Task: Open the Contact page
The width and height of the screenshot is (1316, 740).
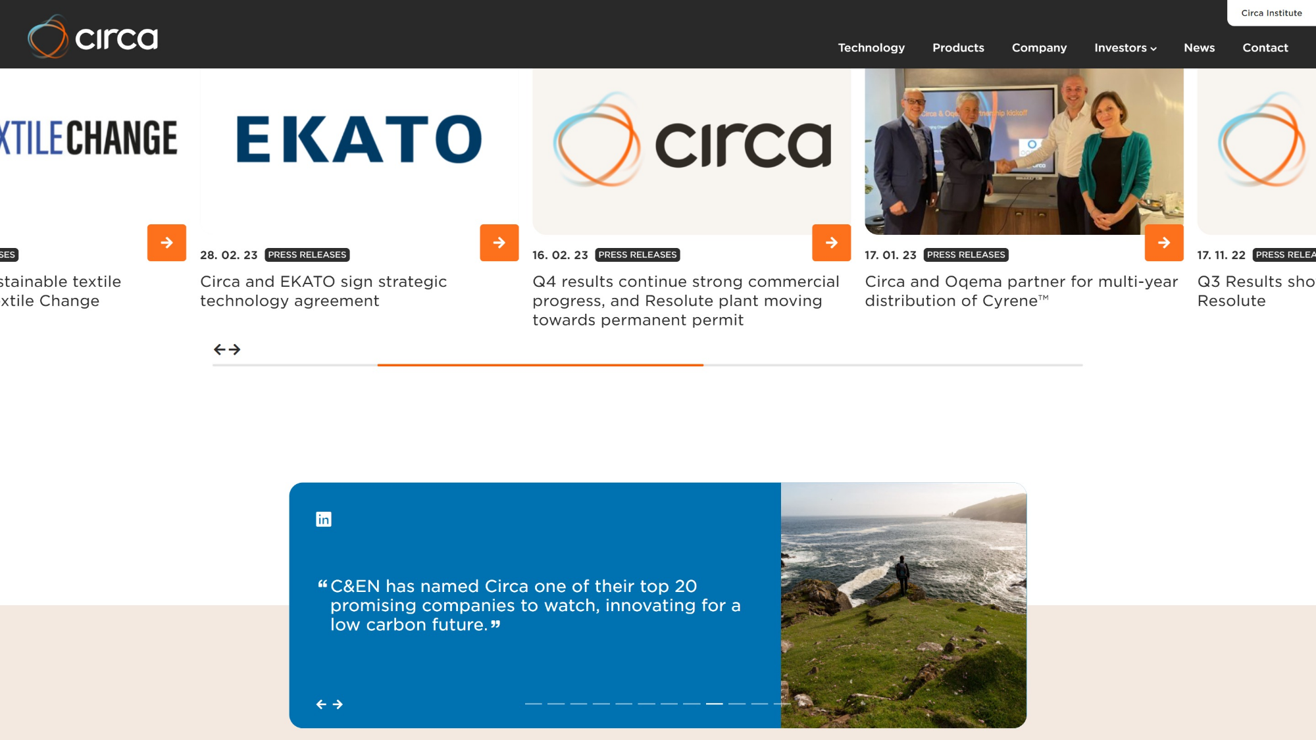Action: pos(1265,48)
